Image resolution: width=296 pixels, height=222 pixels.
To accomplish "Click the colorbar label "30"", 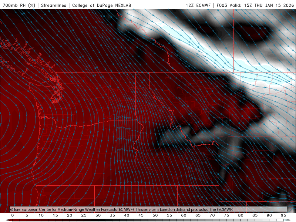I will [98, 215].
